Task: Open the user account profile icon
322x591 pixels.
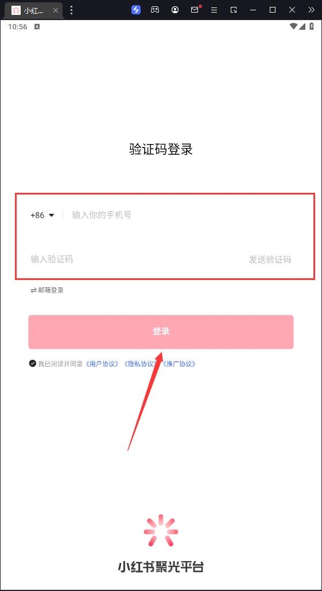Action: (175, 10)
